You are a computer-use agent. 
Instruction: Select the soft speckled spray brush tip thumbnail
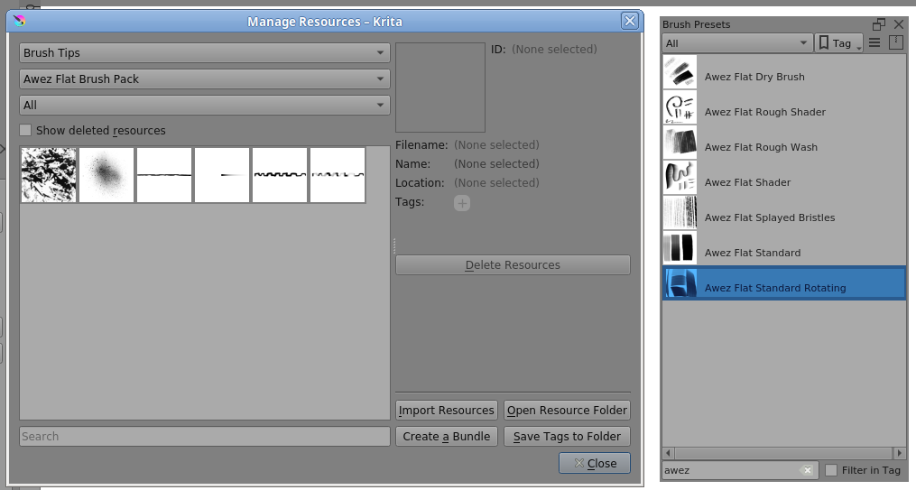tap(106, 175)
